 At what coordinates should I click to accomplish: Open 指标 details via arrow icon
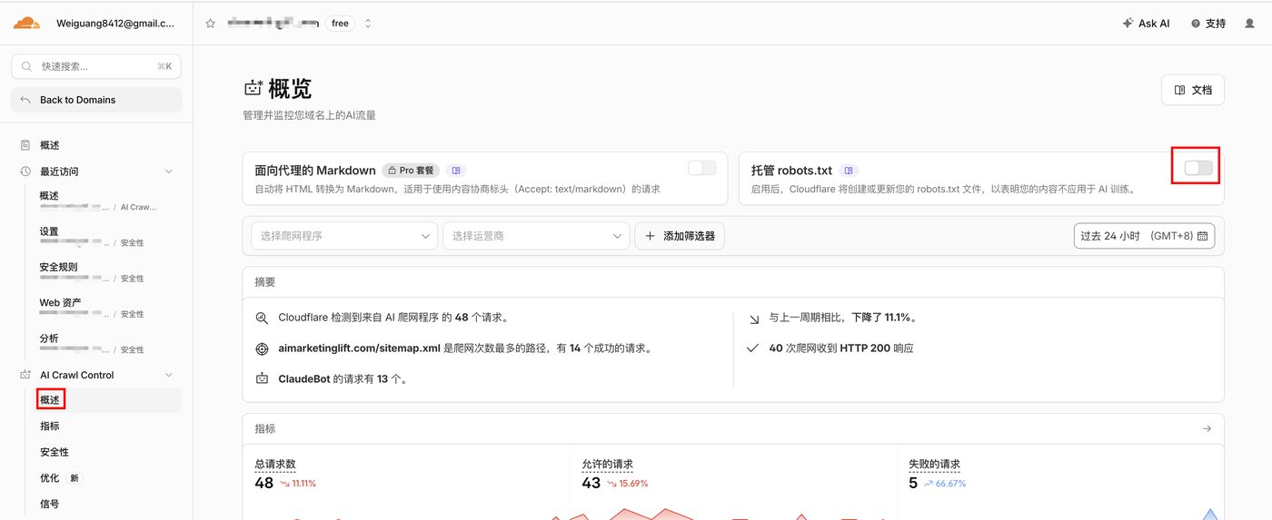(x=1207, y=428)
